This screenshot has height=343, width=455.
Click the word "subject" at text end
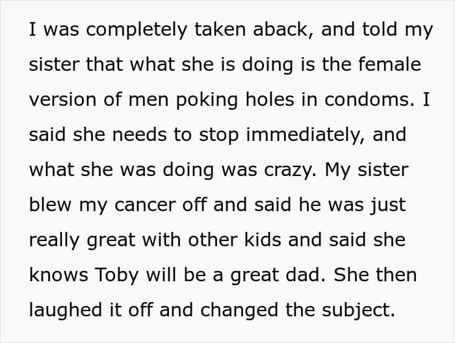point(356,311)
